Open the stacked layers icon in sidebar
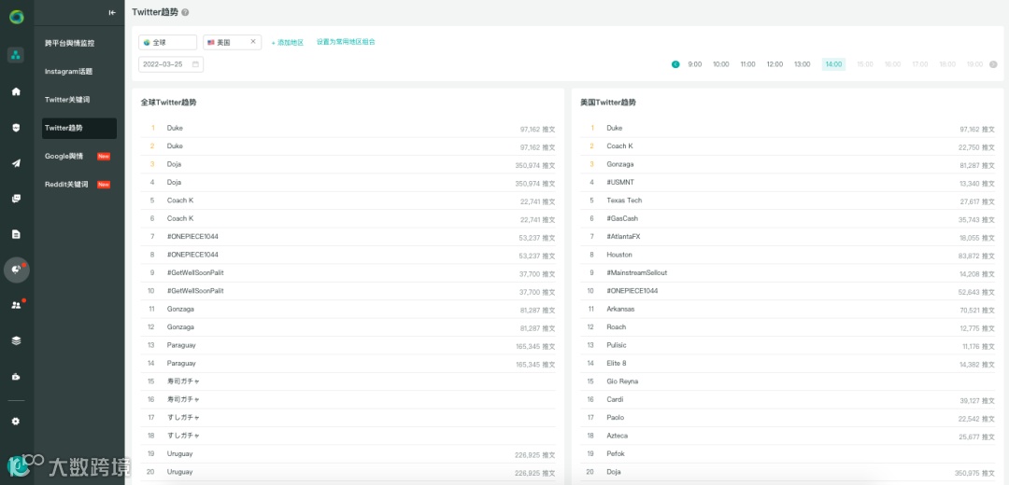This screenshot has height=485, width=1009. [16, 340]
